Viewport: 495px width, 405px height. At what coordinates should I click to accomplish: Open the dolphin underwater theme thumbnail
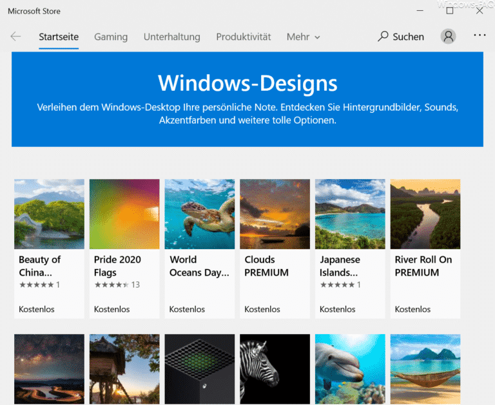(x=350, y=369)
